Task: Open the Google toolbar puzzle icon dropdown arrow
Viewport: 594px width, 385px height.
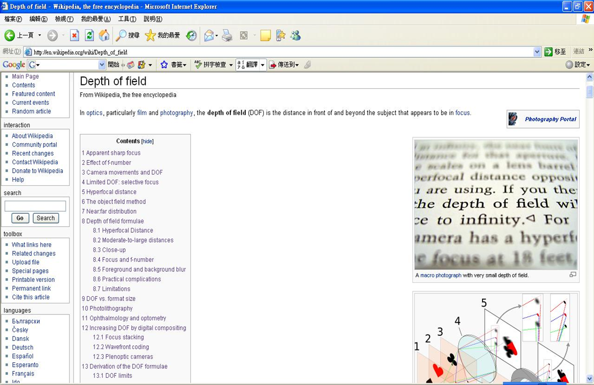Action: tap(150, 65)
